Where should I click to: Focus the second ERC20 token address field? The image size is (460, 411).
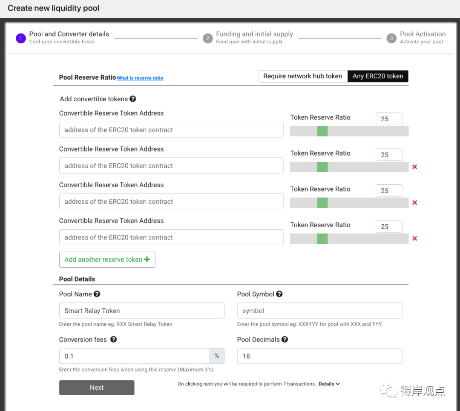171,166
